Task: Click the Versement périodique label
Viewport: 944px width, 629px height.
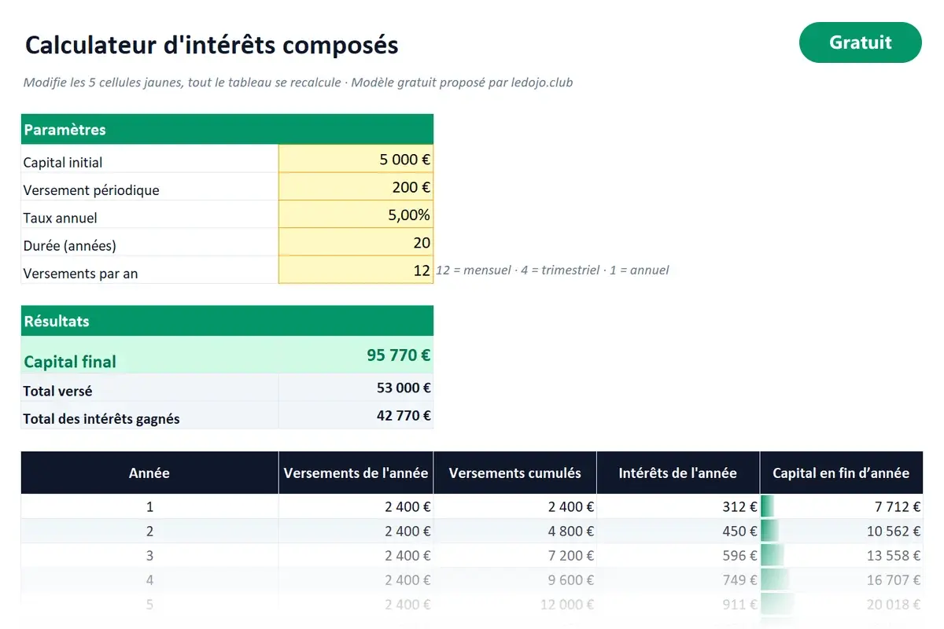Action: pos(91,190)
